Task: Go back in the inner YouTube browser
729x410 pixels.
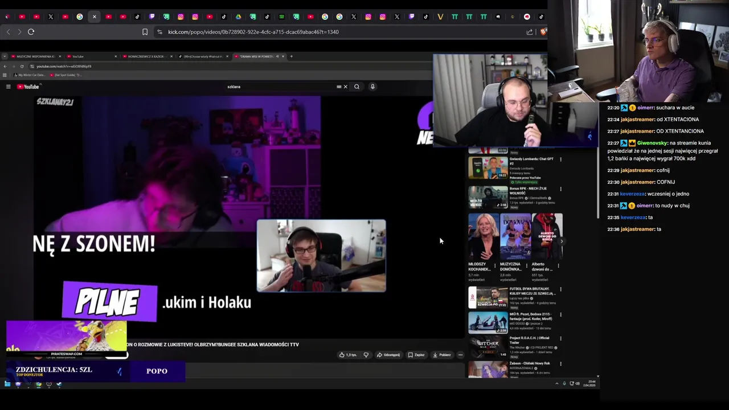Action: click(5, 66)
